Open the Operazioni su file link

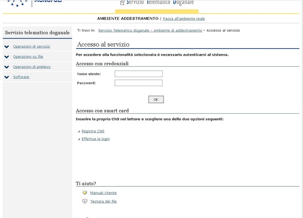pyautogui.click(x=28, y=56)
